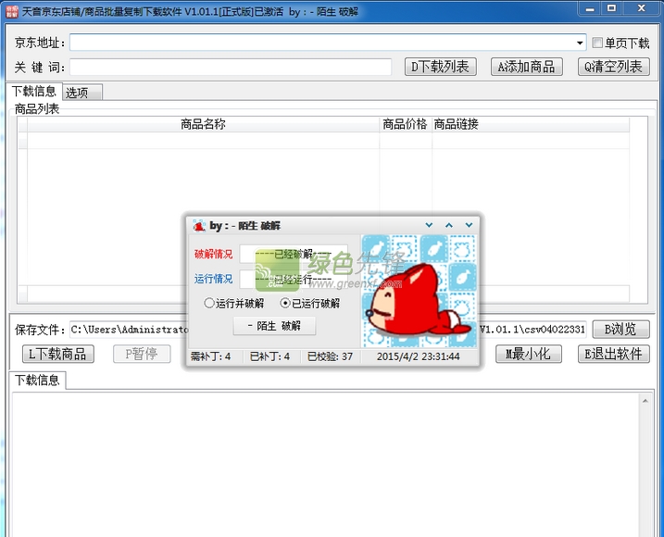Click the 运行情况 status field
The image size is (664, 537).
point(294,279)
